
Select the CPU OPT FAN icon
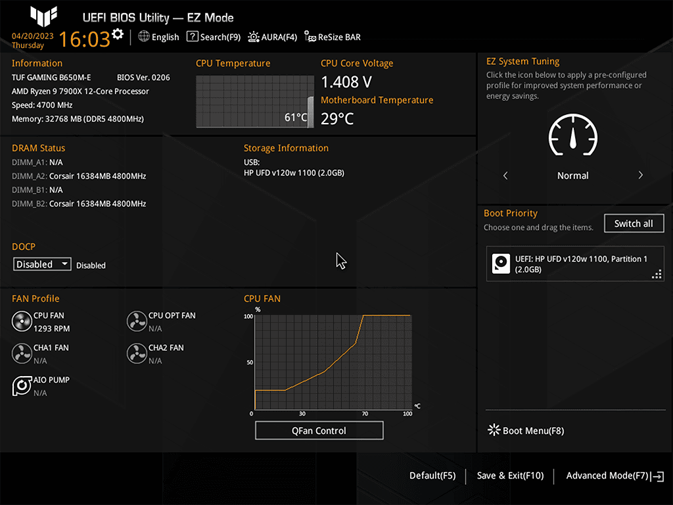coord(137,321)
